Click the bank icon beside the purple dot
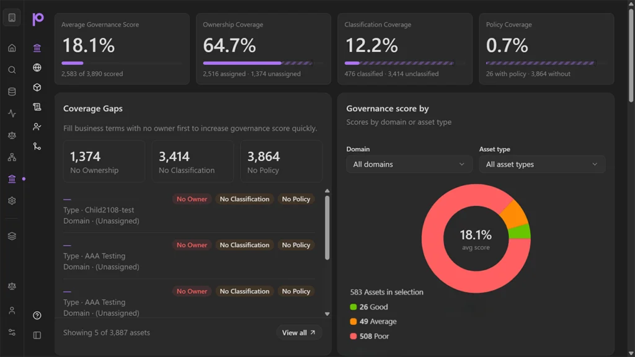This screenshot has height=357, width=635. [12, 179]
